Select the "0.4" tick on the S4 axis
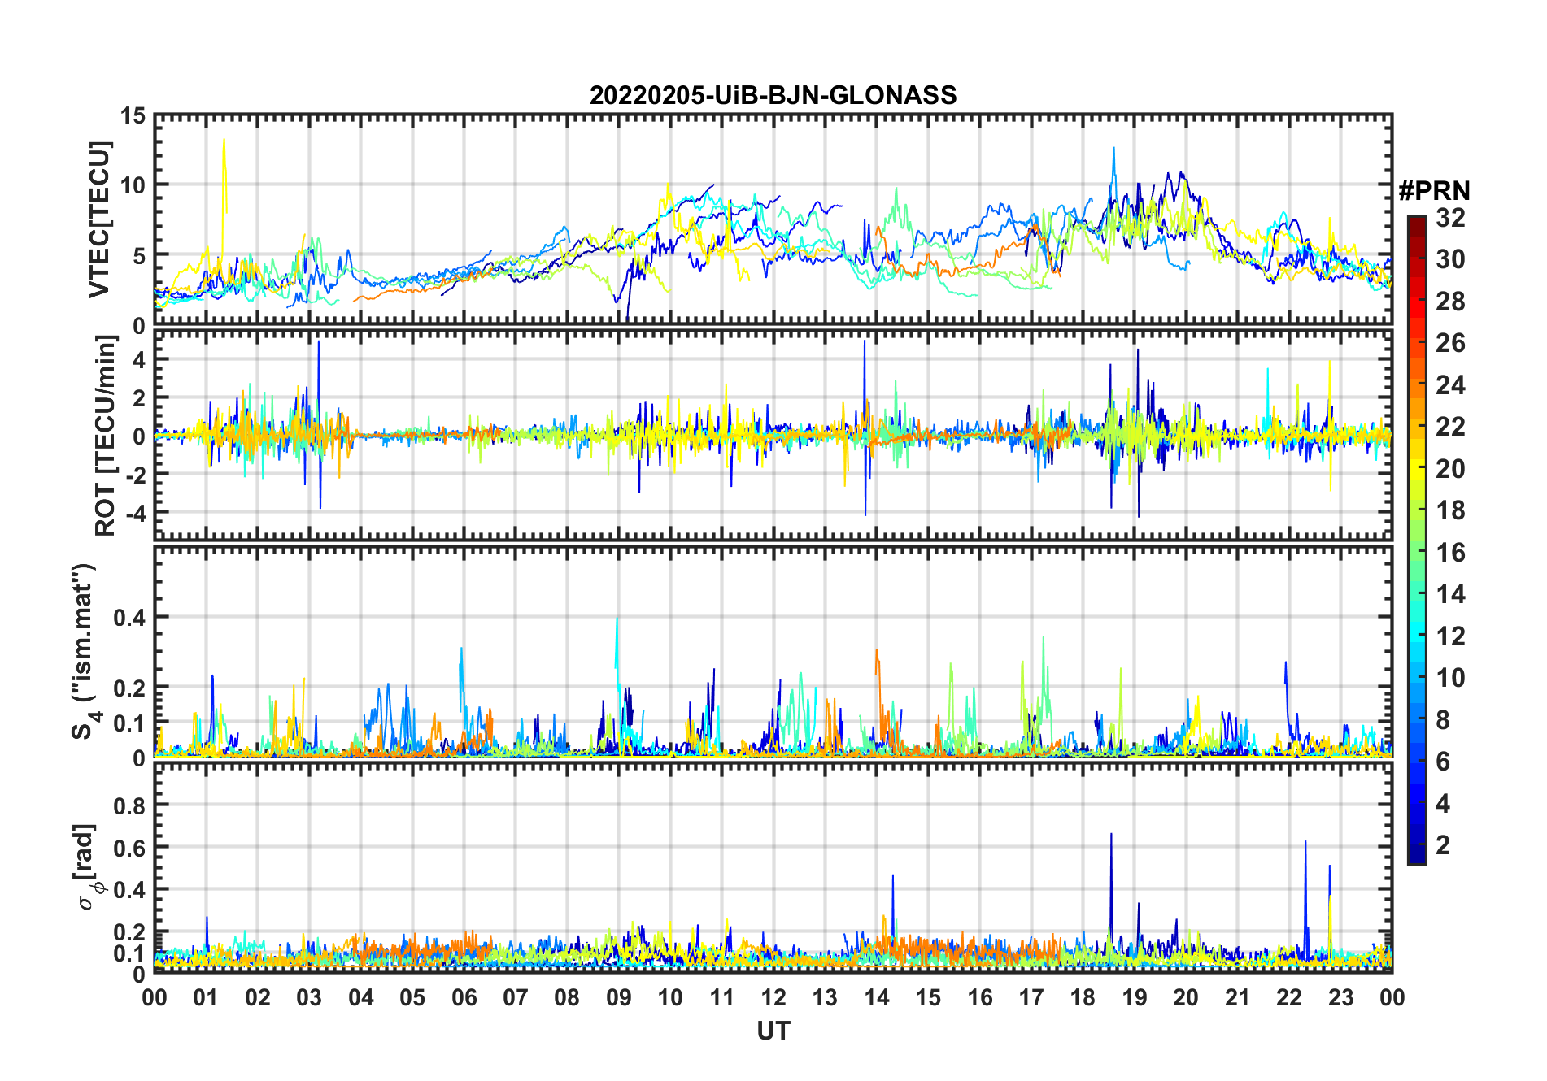This screenshot has height=1081, width=1547. coord(129,618)
